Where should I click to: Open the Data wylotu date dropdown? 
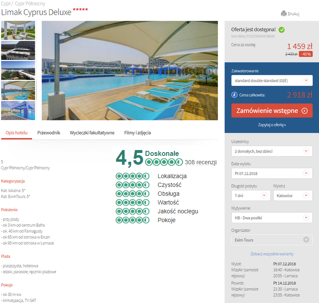click(272, 173)
